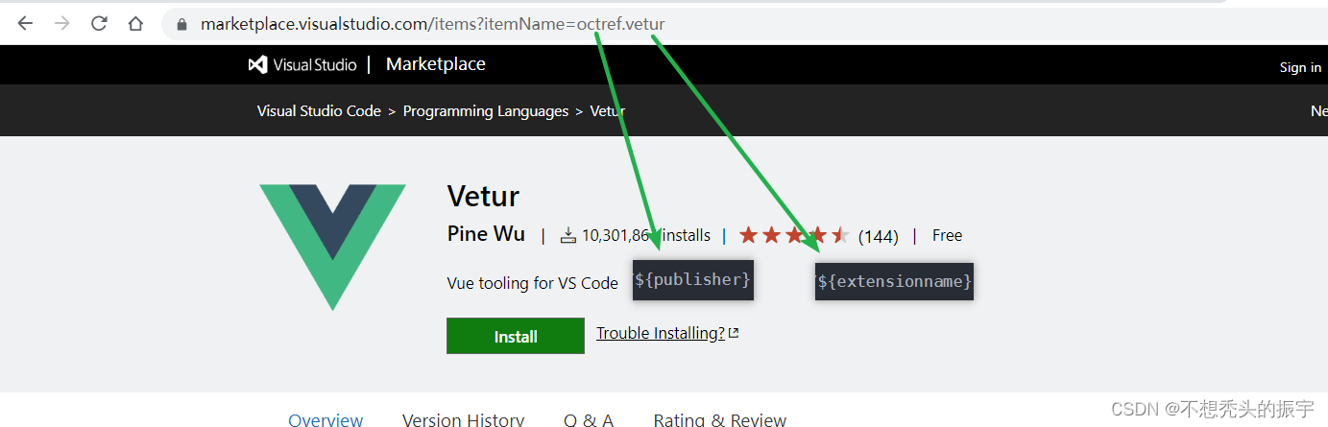Switch to the Rating & Review tab
Viewport: 1328px width, 427px height.
720,419
